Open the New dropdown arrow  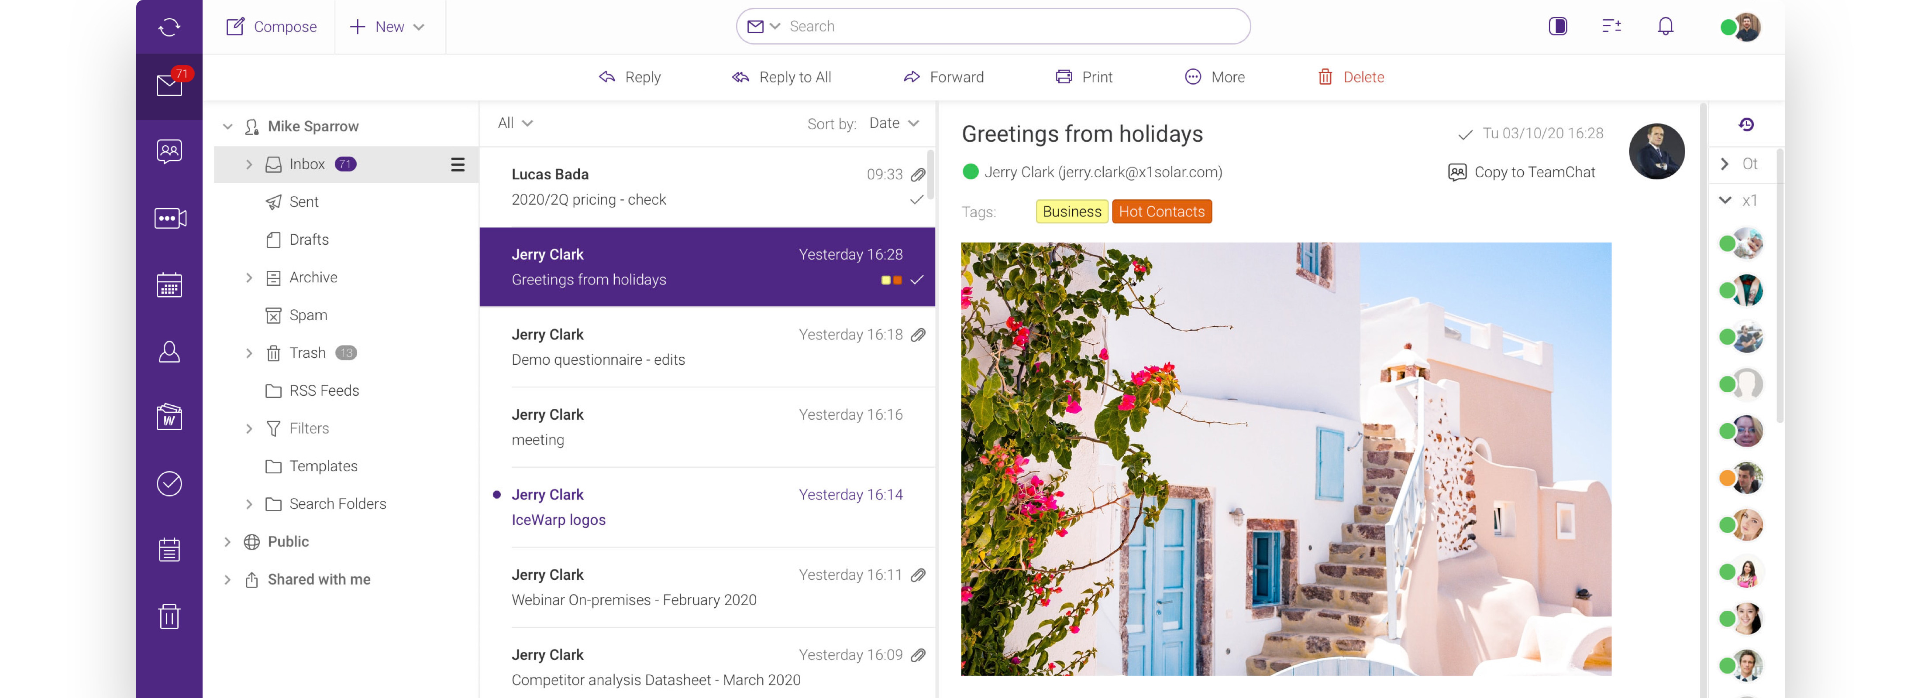tap(419, 27)
